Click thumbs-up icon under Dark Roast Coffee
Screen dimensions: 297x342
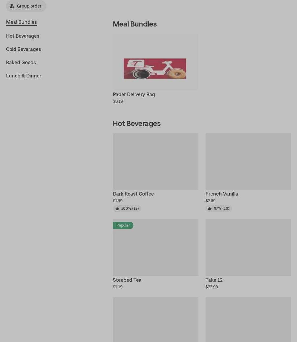(117, 209)
